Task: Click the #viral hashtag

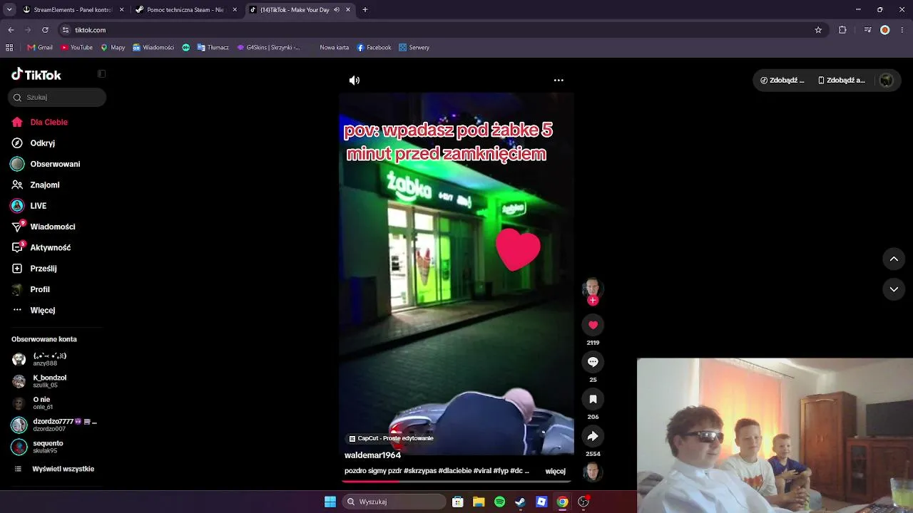Action: [482, 471]
